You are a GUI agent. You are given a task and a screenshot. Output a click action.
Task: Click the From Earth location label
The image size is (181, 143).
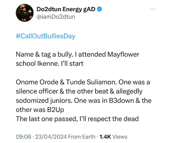click(x=82, y=137)
